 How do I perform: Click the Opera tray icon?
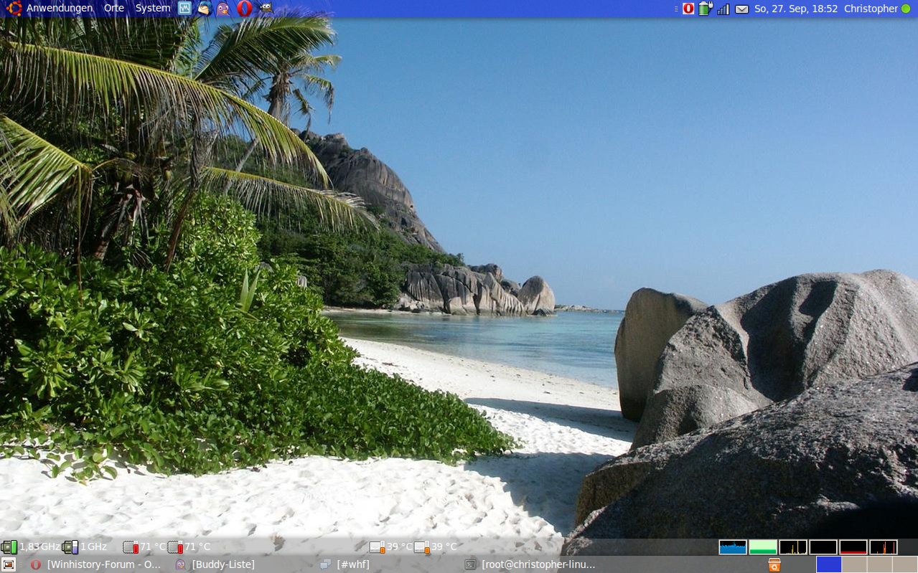[x=688, y=9]
